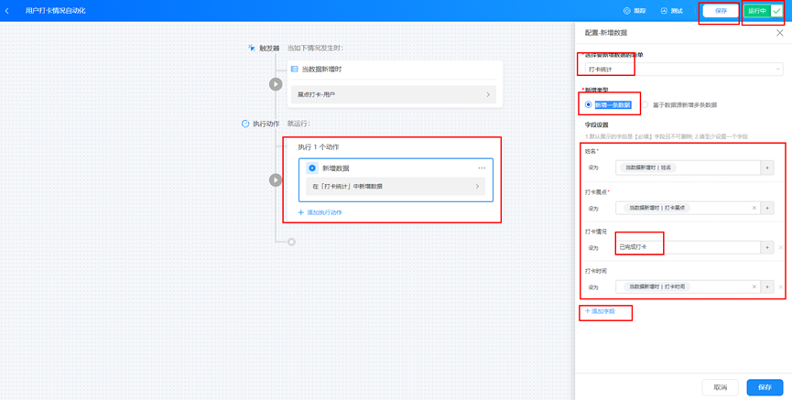Click plus button next to 打卡情况 field
792x400 pixels.
pyautogui.click(x=767, y=247)
